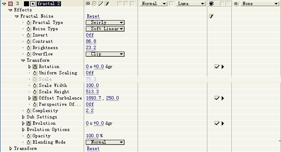Viewport: 281px width, 152px height.
Task: Toggle the Uniform Scaling stopwatch
Action: pyautogui.click(x=35, y=73)
